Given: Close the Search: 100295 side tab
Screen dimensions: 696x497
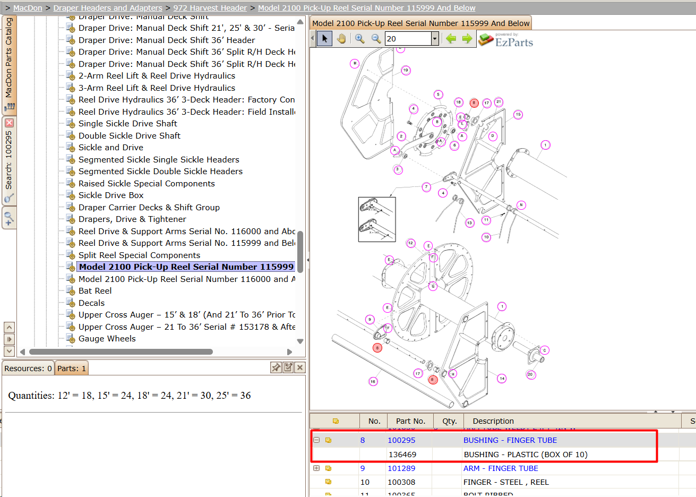Looking at the screenshot, I should (9, 123).
